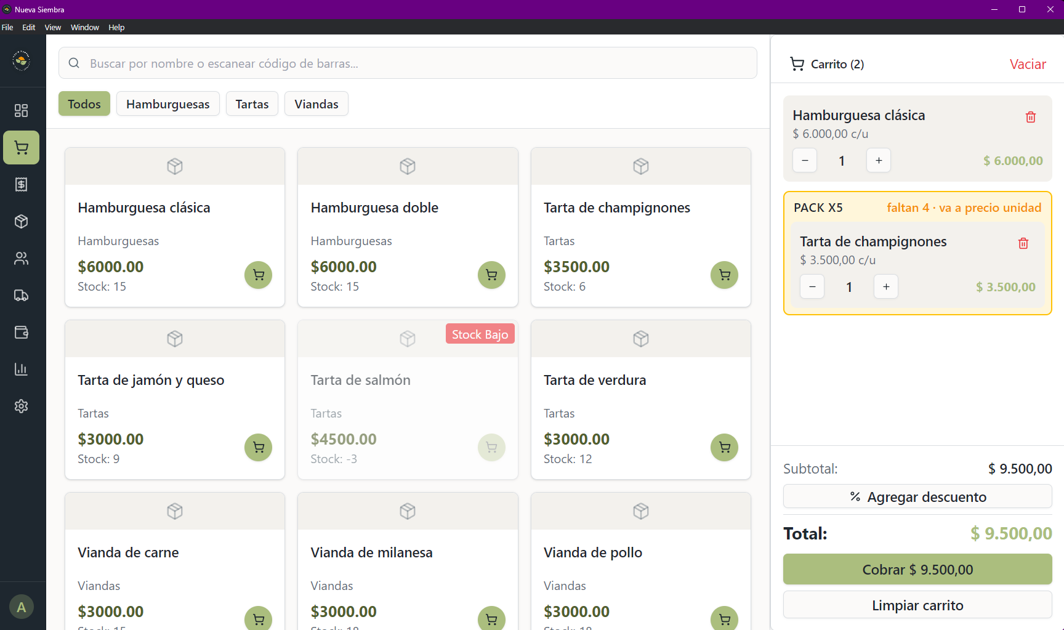Open the point-of-sale cart icon in sidebar
Screen dimensions: 1064x630
coord(22,148)
